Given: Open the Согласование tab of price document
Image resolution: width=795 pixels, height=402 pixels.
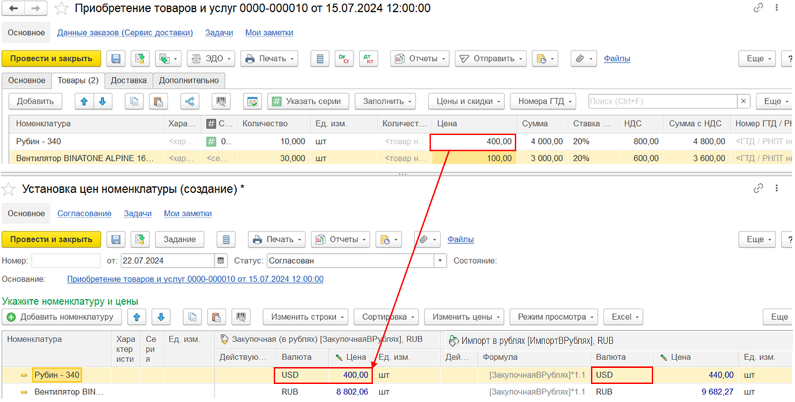Looking at the screenshot, I should pos(84,213).
